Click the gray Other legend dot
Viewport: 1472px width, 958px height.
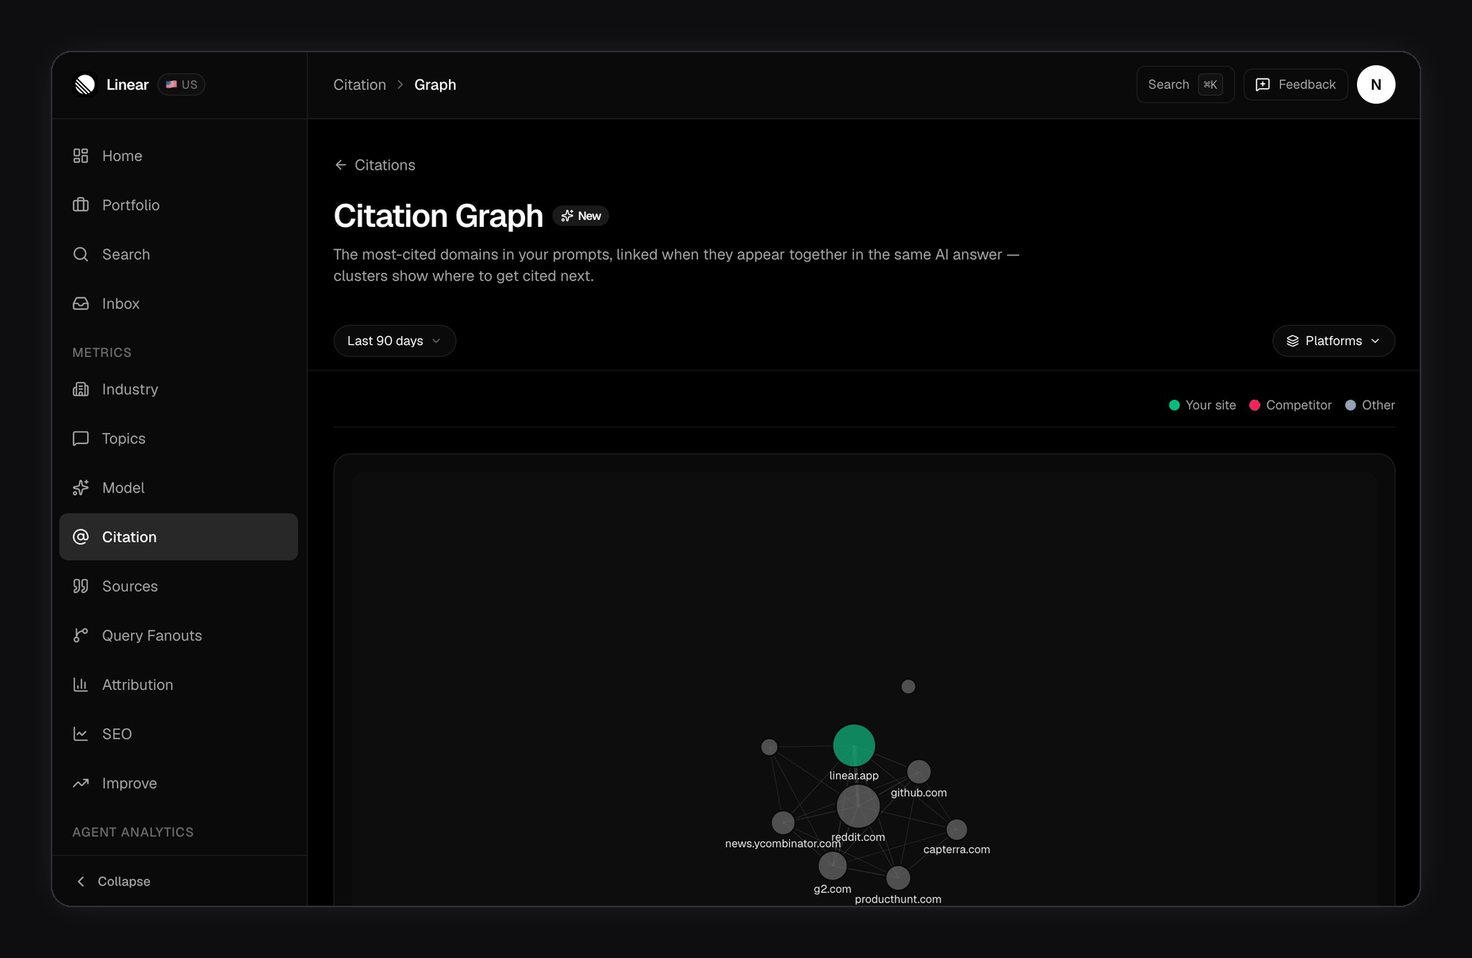click(x=1351, y=405)
